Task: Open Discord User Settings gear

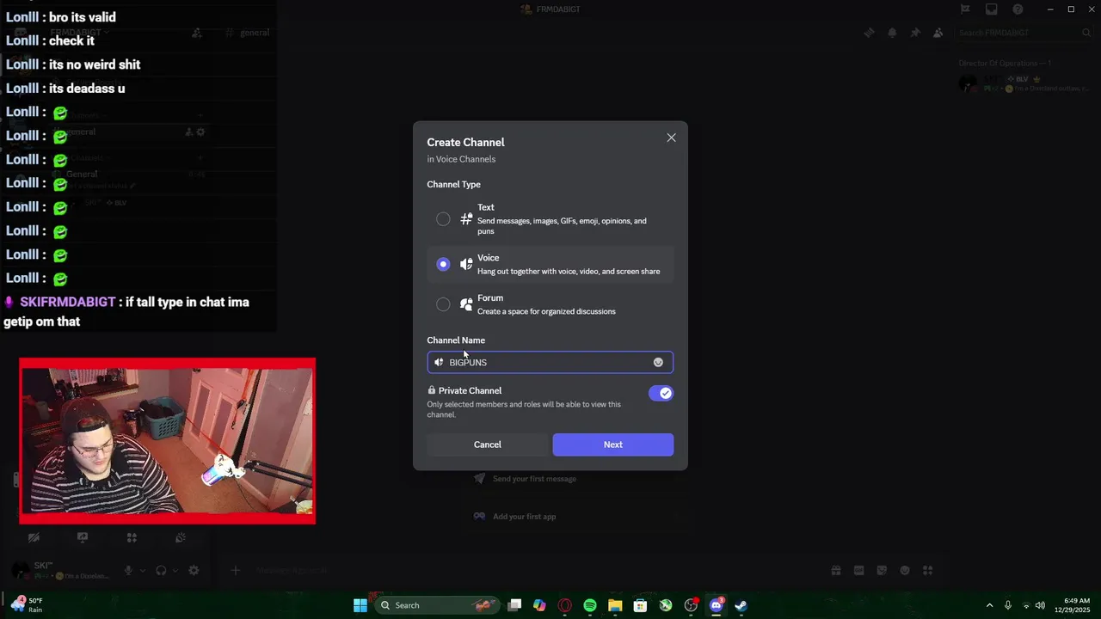Action: click(x=194, y=570)
